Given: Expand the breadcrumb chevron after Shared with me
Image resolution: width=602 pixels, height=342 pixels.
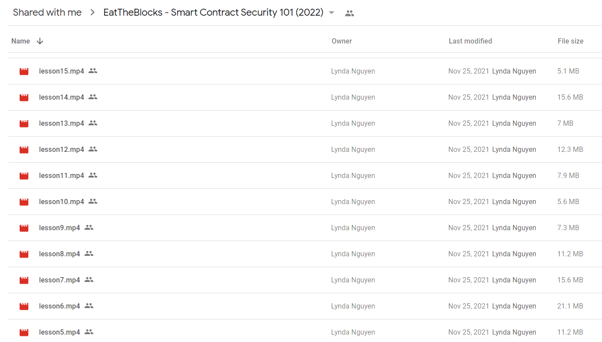Looking at the screenshot, I should tap(92, 13).
